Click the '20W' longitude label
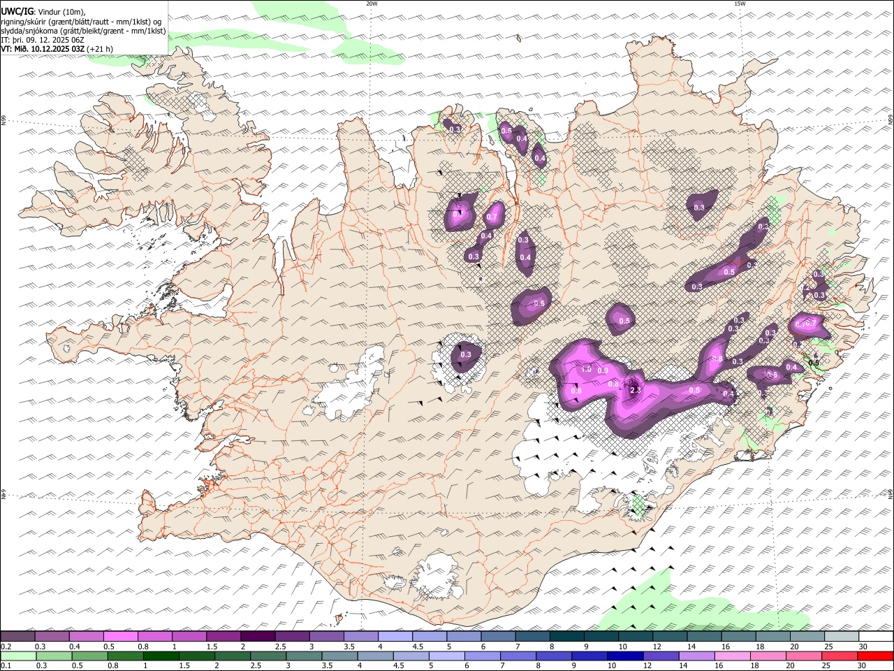The width and height of the screenshot is (894, 671). click(372, 3)
